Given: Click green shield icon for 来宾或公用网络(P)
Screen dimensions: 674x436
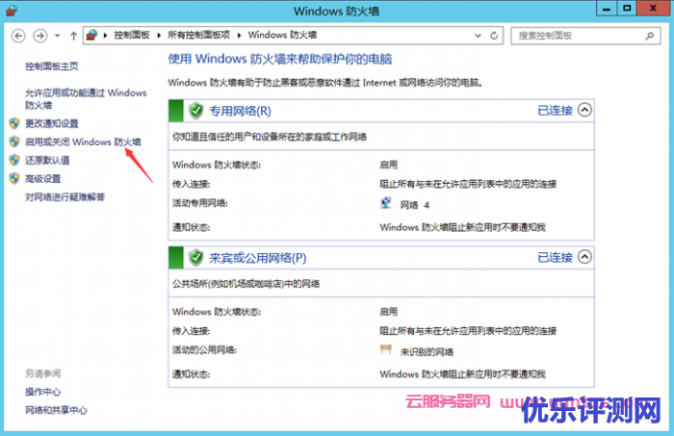Looking at the screenshot, I should point(196,258).
